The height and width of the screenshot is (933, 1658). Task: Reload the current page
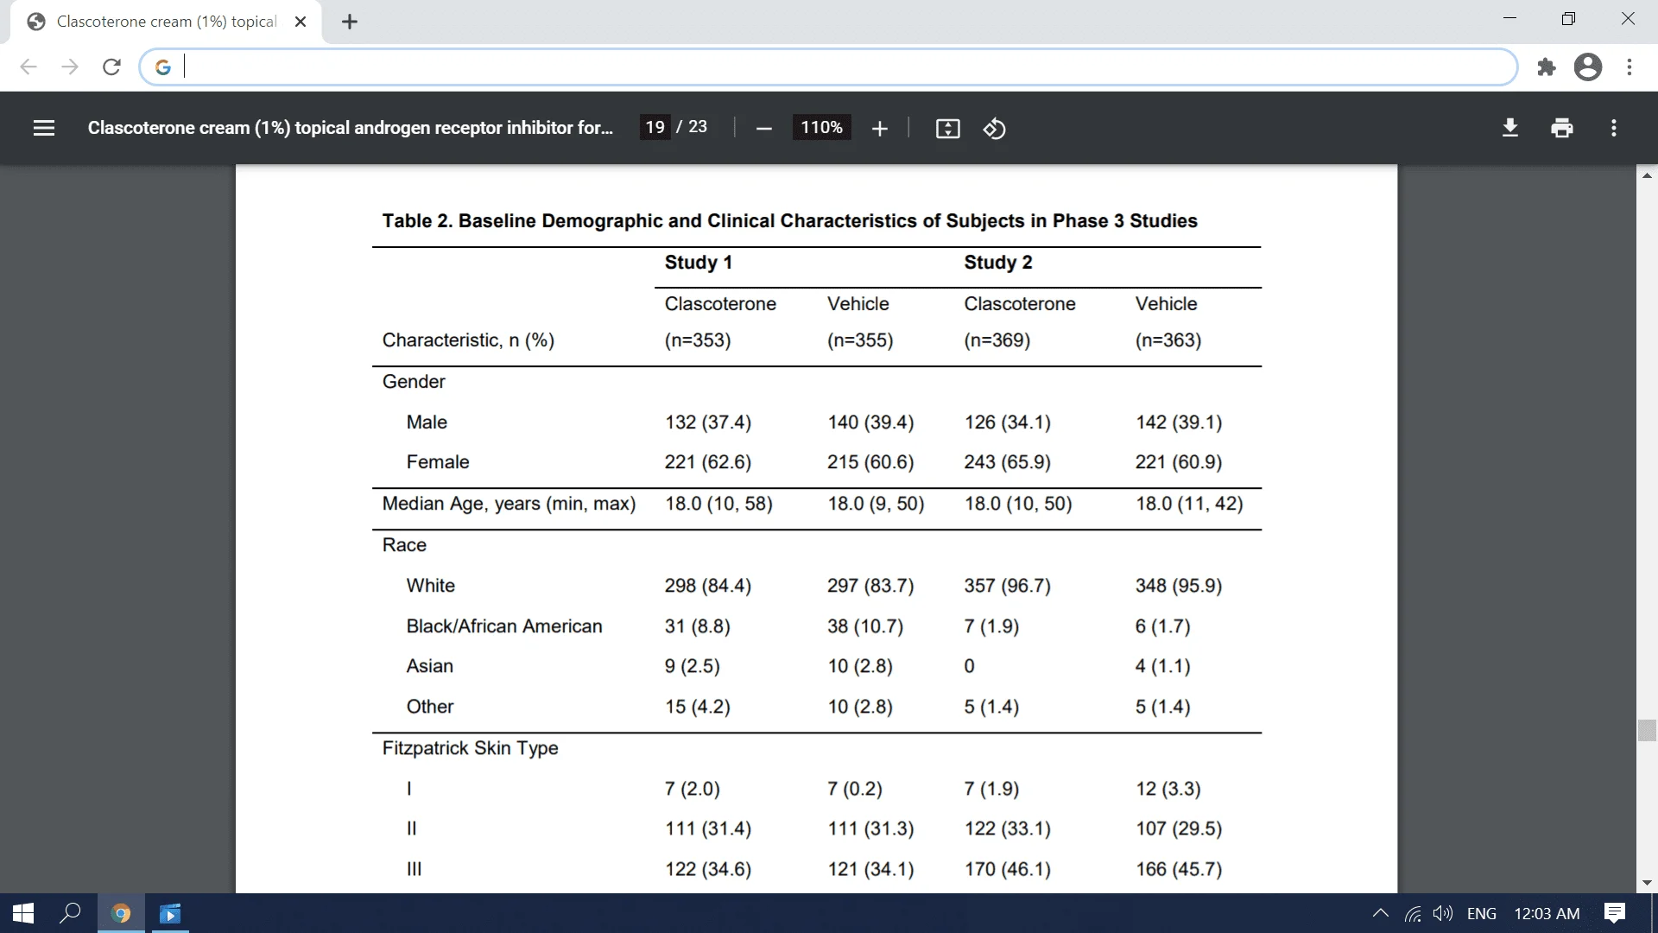pos(111,67)
